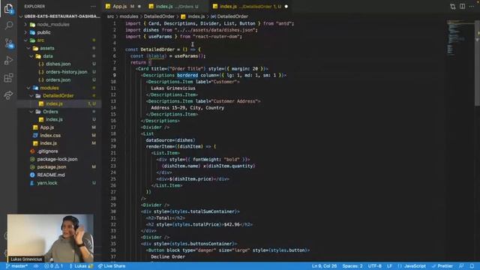Click selected word bordered on line 9
480x270 pixels.
tap(187, 75)
